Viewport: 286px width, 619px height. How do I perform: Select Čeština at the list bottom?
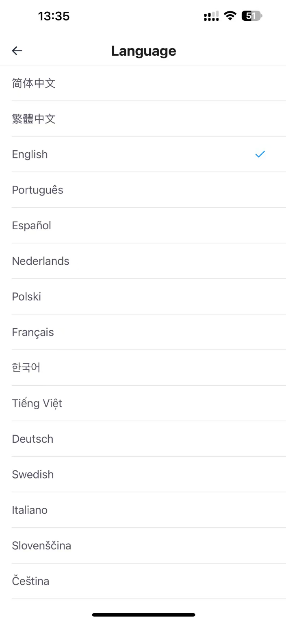coord(31,581)
